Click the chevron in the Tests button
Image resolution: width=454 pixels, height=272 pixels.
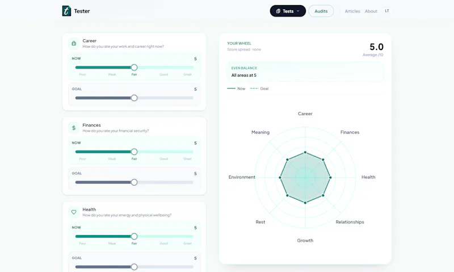tap(298, 11)
